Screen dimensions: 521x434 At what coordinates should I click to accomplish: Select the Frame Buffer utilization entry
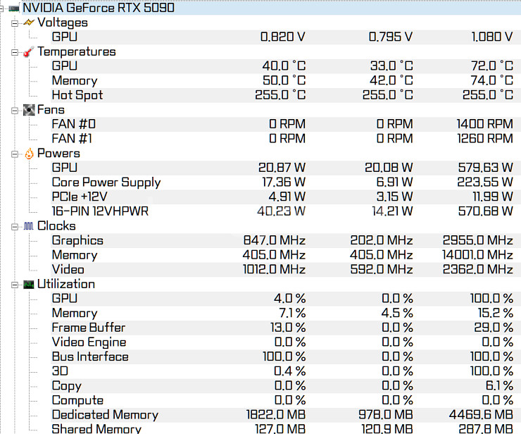coord(88,328)
